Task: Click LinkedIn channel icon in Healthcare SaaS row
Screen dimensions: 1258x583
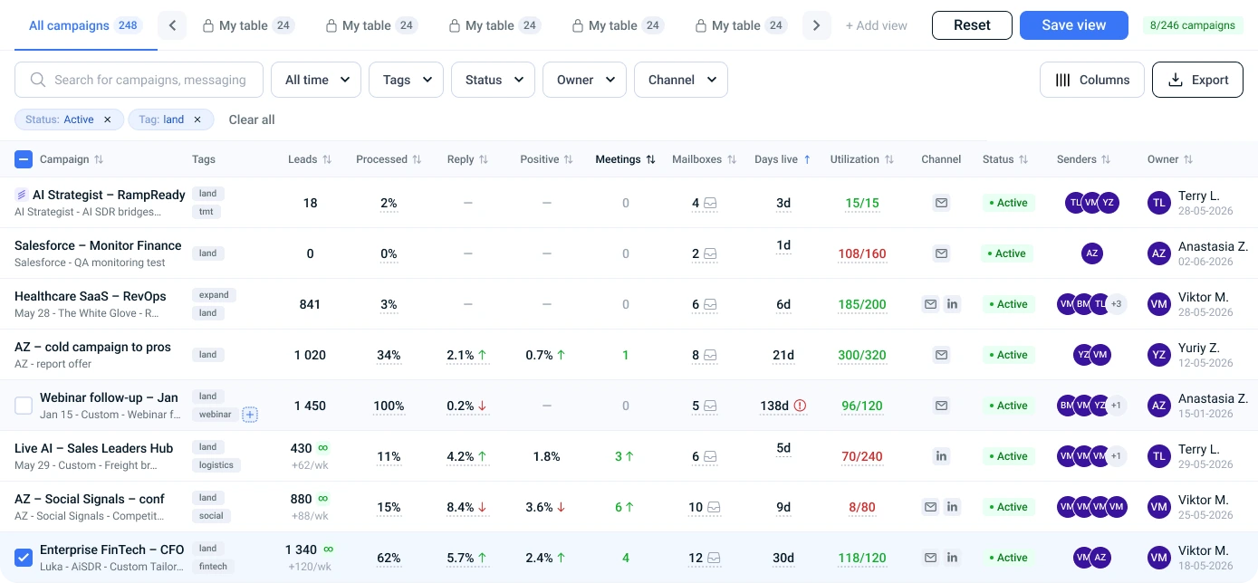Action: [952, 304]
